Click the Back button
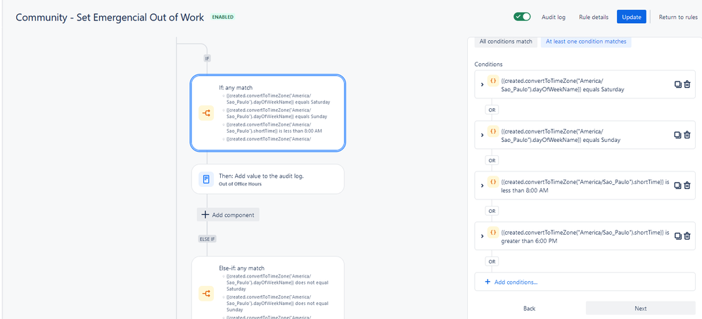The height and width of the screenshot is (319, 702). pos(529,308)
